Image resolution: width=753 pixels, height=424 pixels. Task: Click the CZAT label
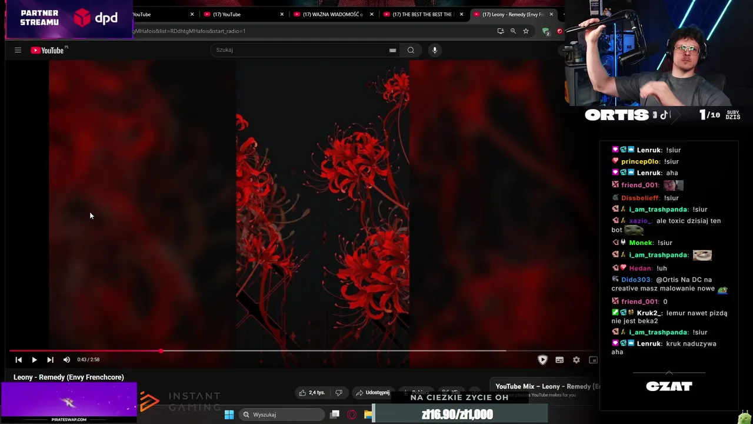click(669, 386)
